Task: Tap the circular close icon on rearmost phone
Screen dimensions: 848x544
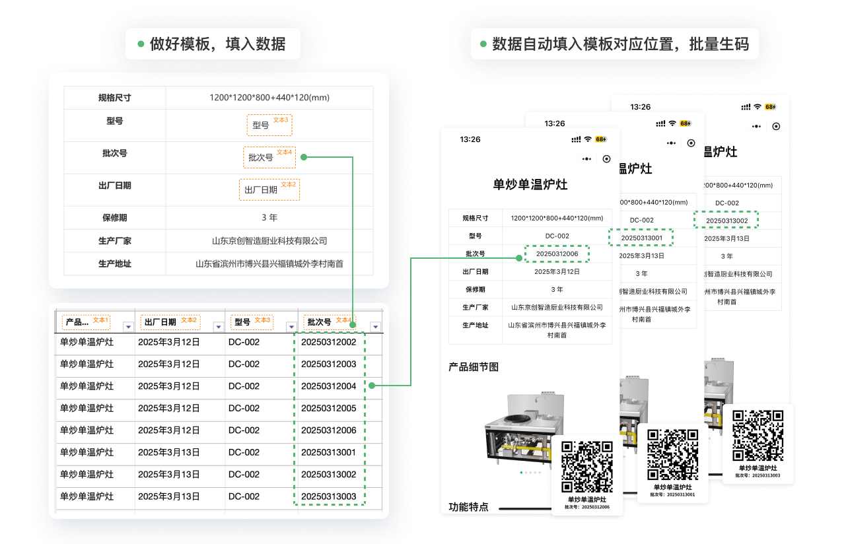Action: coord(776,126)
